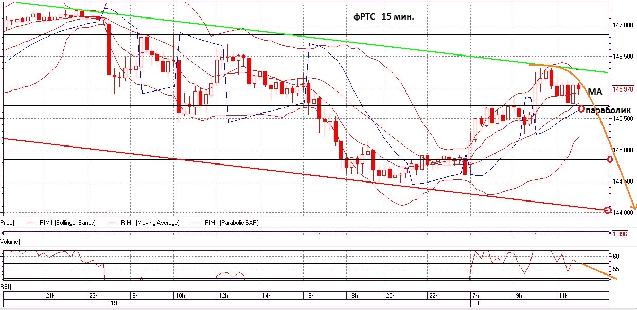
Task: Click the RSI scale label 60
Action: tap(616, 256)
